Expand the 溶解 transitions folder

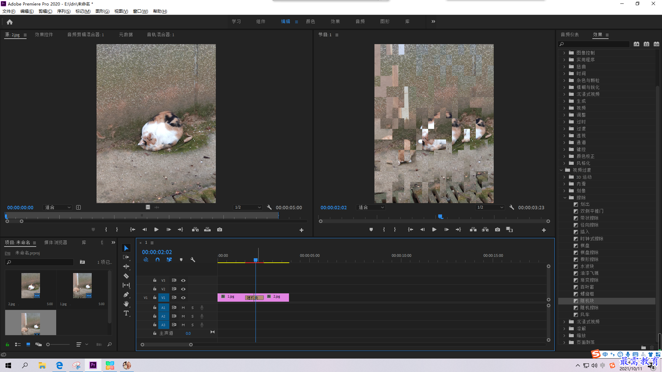tap(564, 329)
